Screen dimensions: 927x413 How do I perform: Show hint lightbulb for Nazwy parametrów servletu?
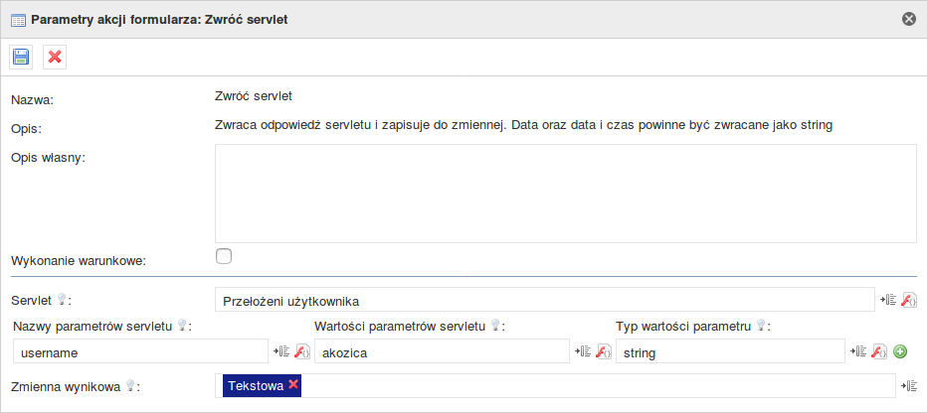tap(183, 326)
